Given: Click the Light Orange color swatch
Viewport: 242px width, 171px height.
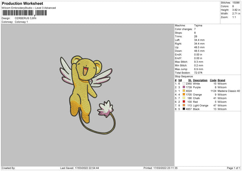Looking at the screenshot, I should (x=184, y=105).
